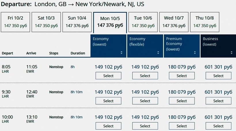236x131 pixels.
Task: Choose the Sun 10/4 date tab
Action: (77, 22)
